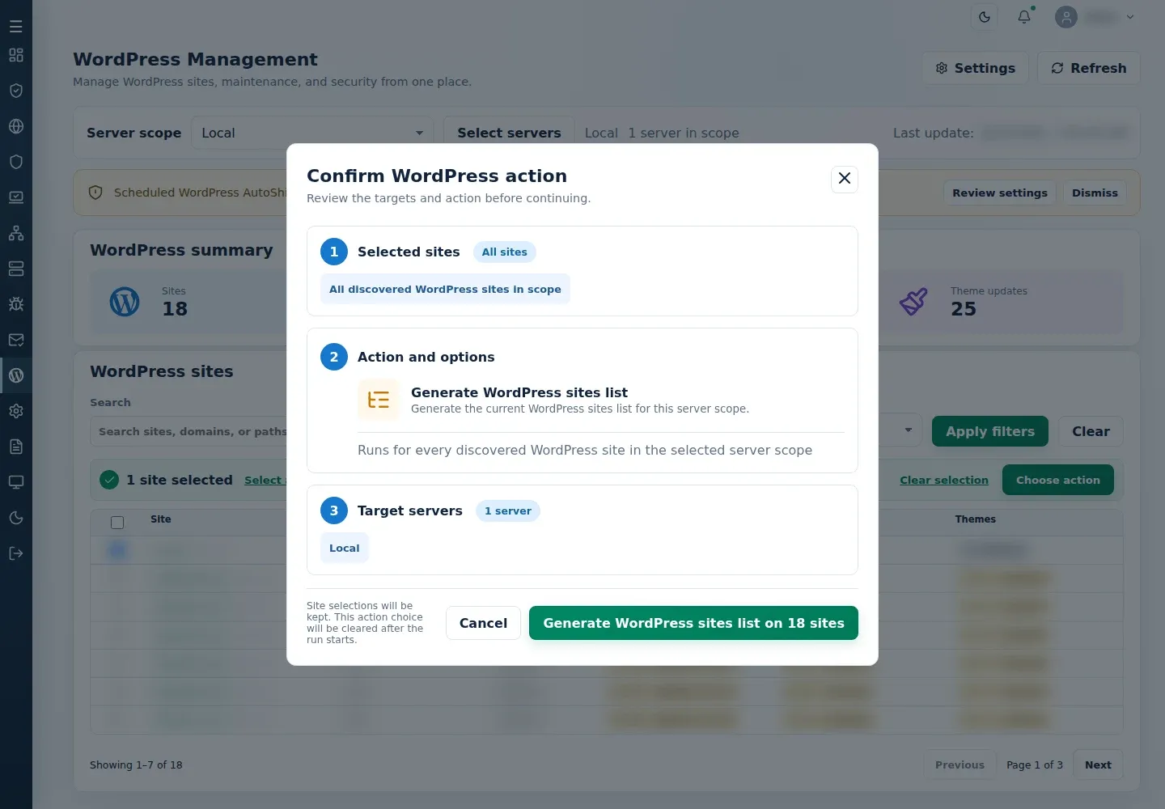Open the Server scope Local dropdown

tap(312, 133)
